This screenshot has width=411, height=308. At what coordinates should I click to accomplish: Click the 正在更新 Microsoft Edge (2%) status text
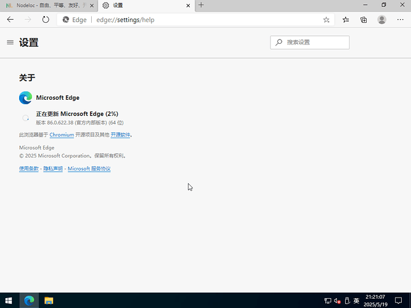click(77, 114)
